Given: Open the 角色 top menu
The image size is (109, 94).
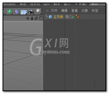Looking at the screenshot, I should (23, 4).
